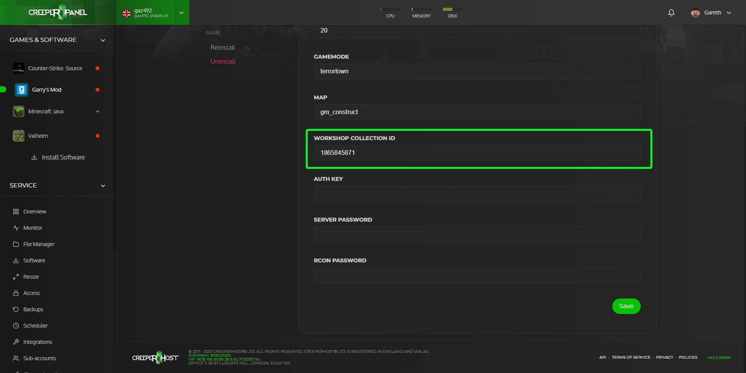Open the notifications bell

pos(671,12)
